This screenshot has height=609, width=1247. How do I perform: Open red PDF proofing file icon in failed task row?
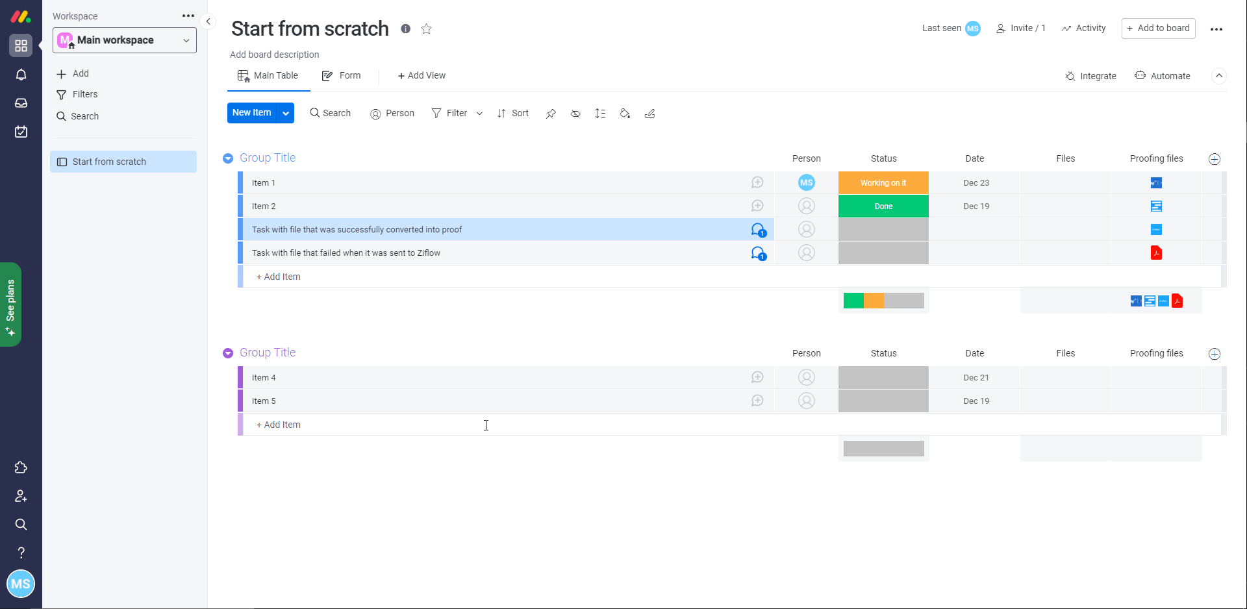[x=1156, y=253]
